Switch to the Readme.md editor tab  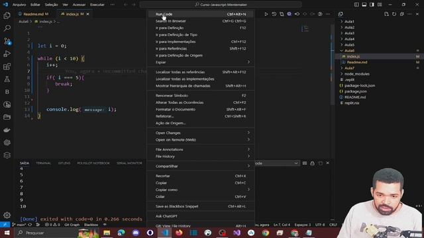tap(34, 14)
